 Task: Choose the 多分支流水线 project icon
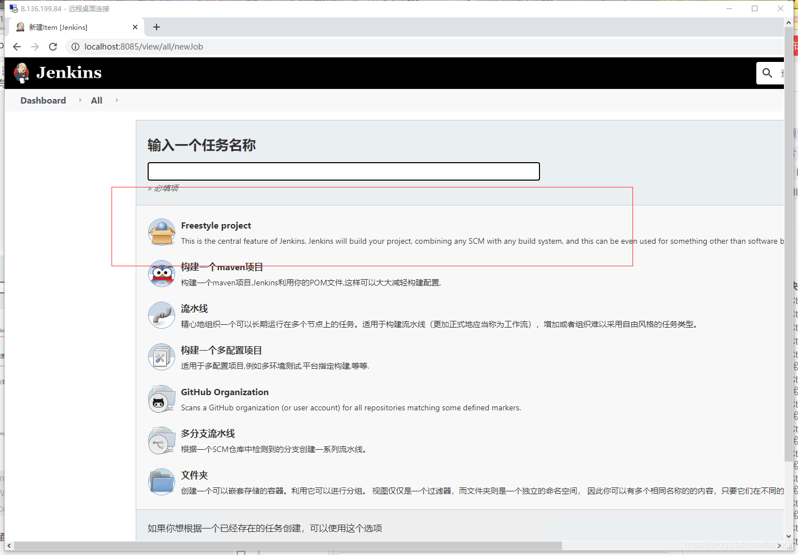[162, 440]
